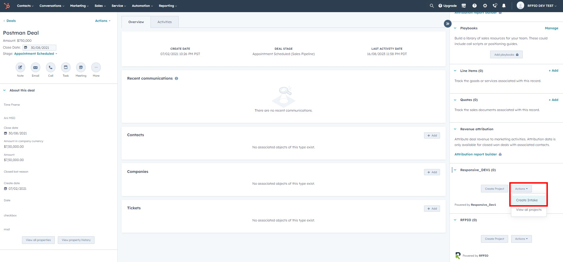Collapse the Responsive_DEV1 section
Image resolution: width=563 pixels, height=262 pixels.
point(455,170)
